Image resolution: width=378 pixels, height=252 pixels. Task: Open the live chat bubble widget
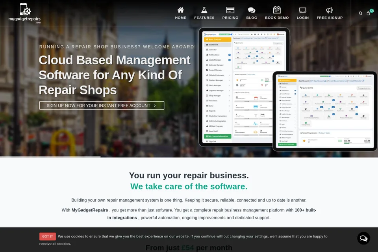point(363,238)
